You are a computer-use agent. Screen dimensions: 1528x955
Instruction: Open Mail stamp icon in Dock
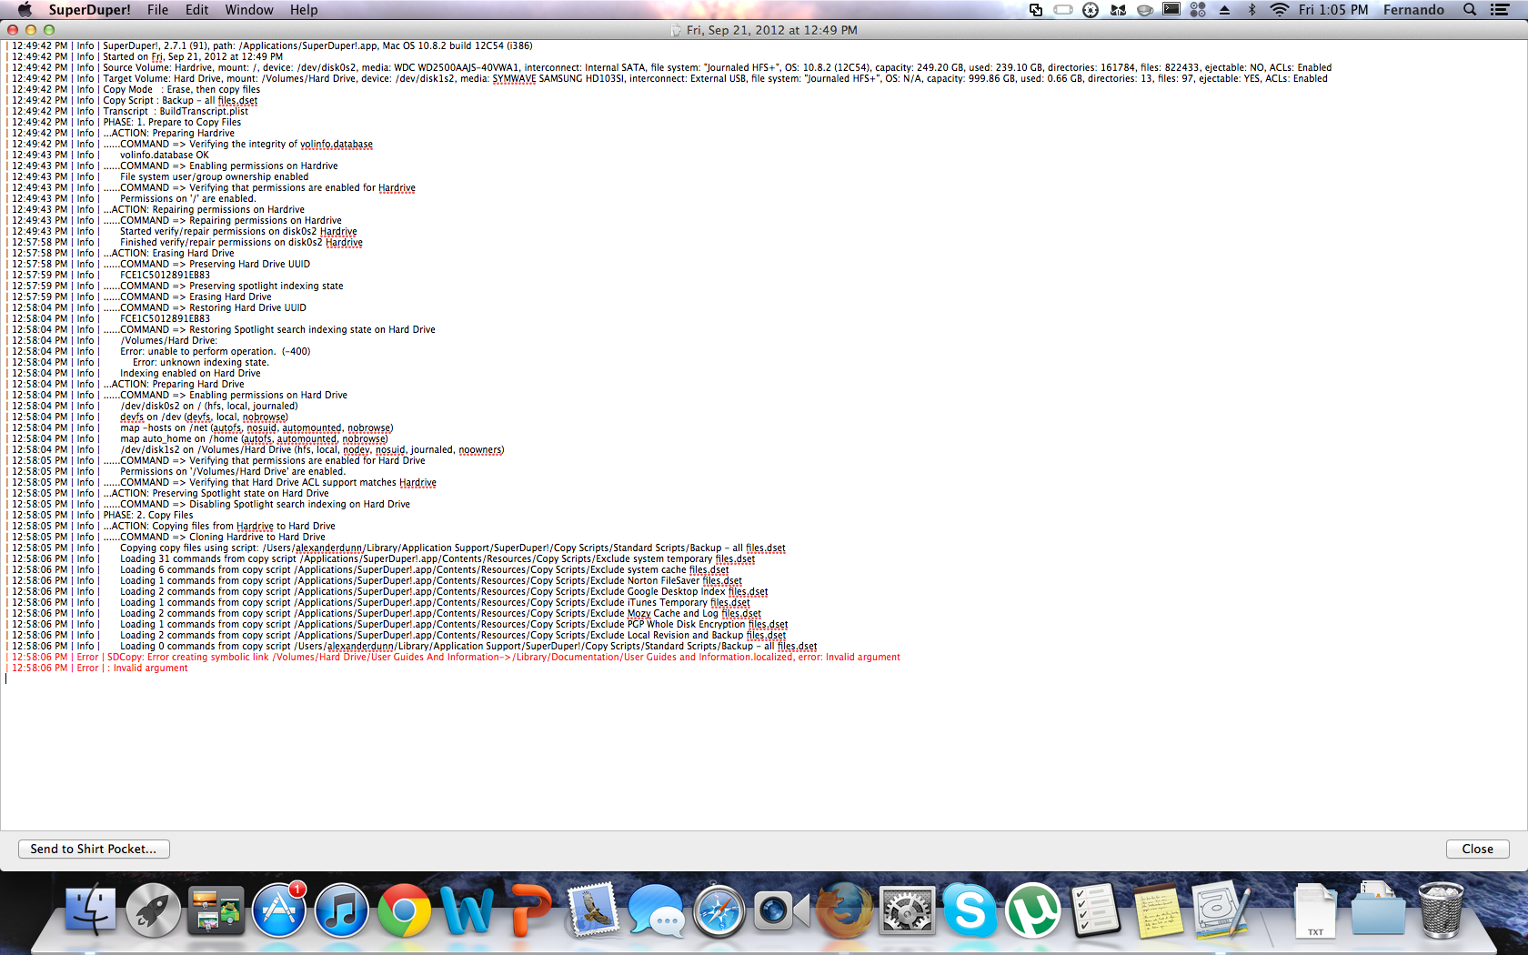593,910
